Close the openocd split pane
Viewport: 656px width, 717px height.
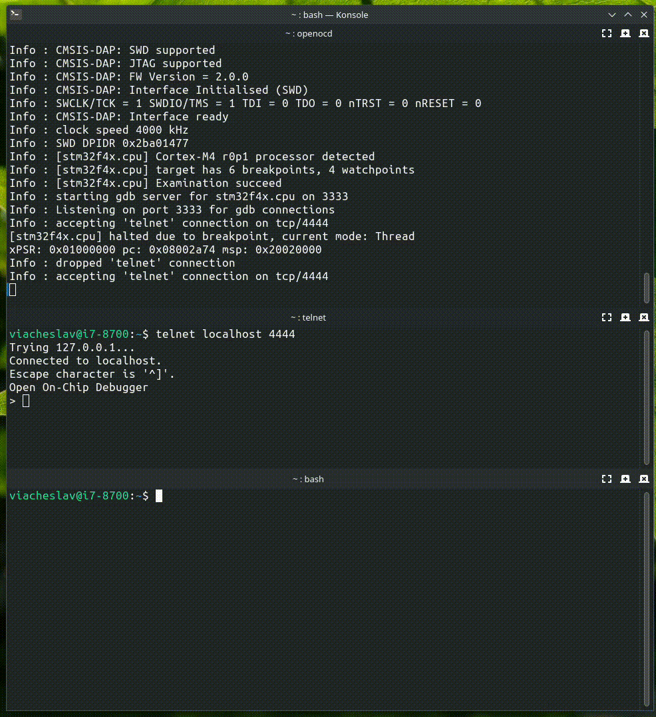[643, 33]
